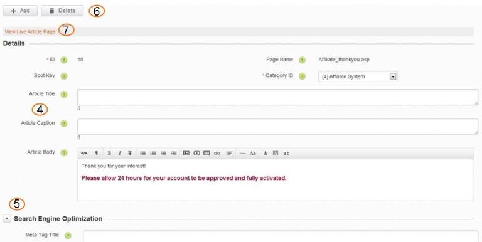Open text alignment options in editor toolbar
The height and width of the screenshot is (242, 482).
point(229,153)
